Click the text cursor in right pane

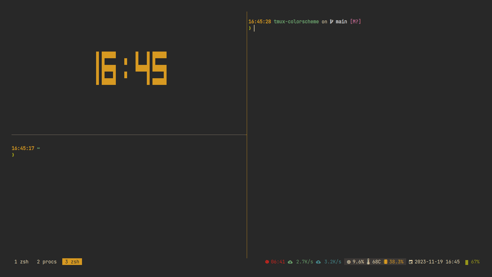(x=254, y=28)
